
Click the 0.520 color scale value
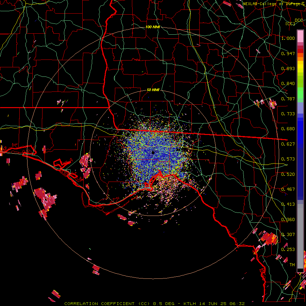tap(288, 174)
